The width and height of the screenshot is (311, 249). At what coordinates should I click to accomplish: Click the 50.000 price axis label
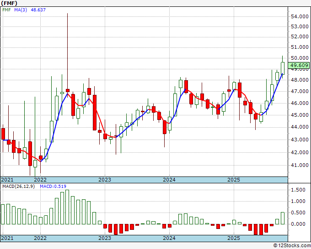(300, 58)
